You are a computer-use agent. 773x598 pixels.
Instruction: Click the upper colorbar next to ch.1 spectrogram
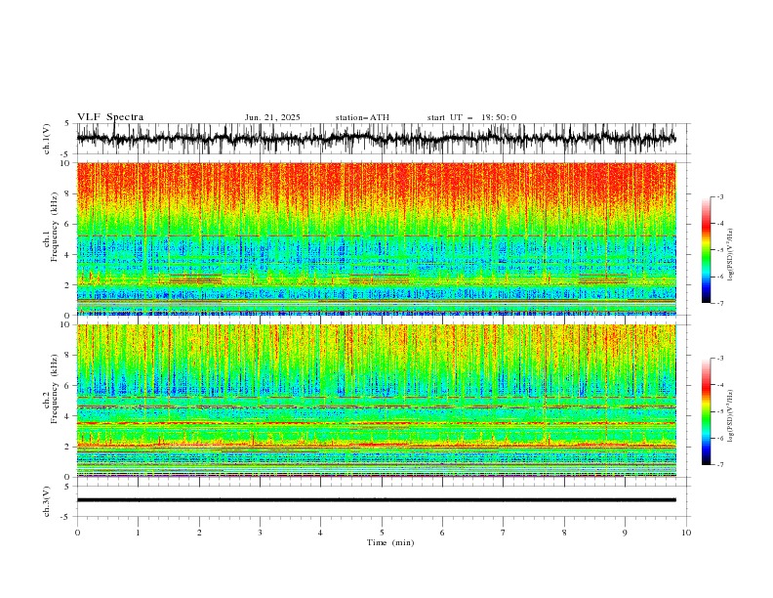(707, 250)
